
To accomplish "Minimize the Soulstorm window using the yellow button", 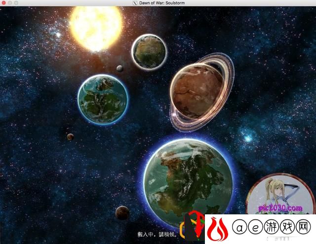I will (x=10, y=3).
